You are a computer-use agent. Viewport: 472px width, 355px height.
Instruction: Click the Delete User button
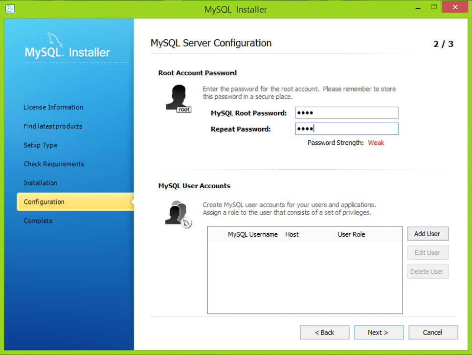(427, 271)
